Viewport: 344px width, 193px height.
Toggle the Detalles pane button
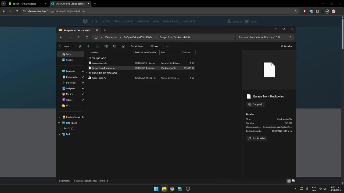[x=286, y=46]
